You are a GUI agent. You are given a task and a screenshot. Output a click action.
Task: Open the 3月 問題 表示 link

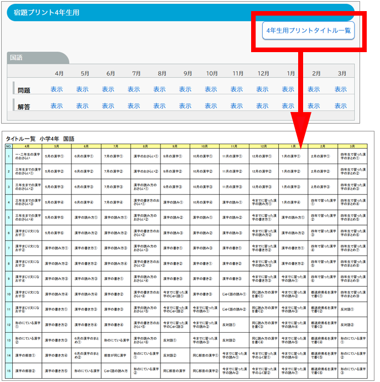pyautogui.click(x=339, y=89)
